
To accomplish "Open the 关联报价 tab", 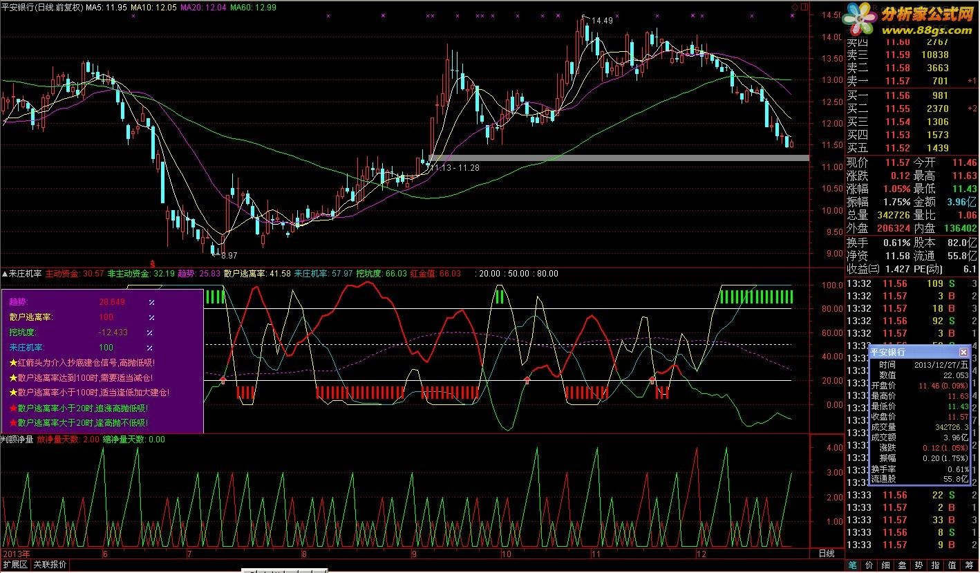I will coord(50,565).
